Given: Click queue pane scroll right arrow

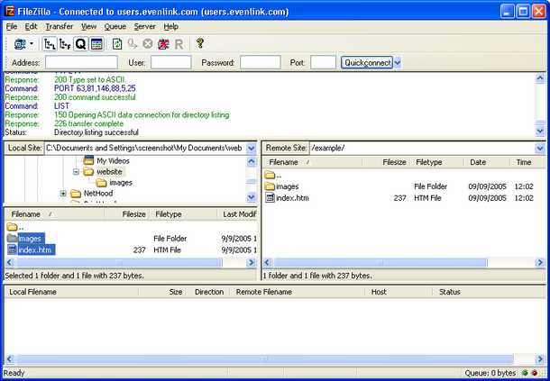Looking at the screenshot, I should click(x=540, y=358).
